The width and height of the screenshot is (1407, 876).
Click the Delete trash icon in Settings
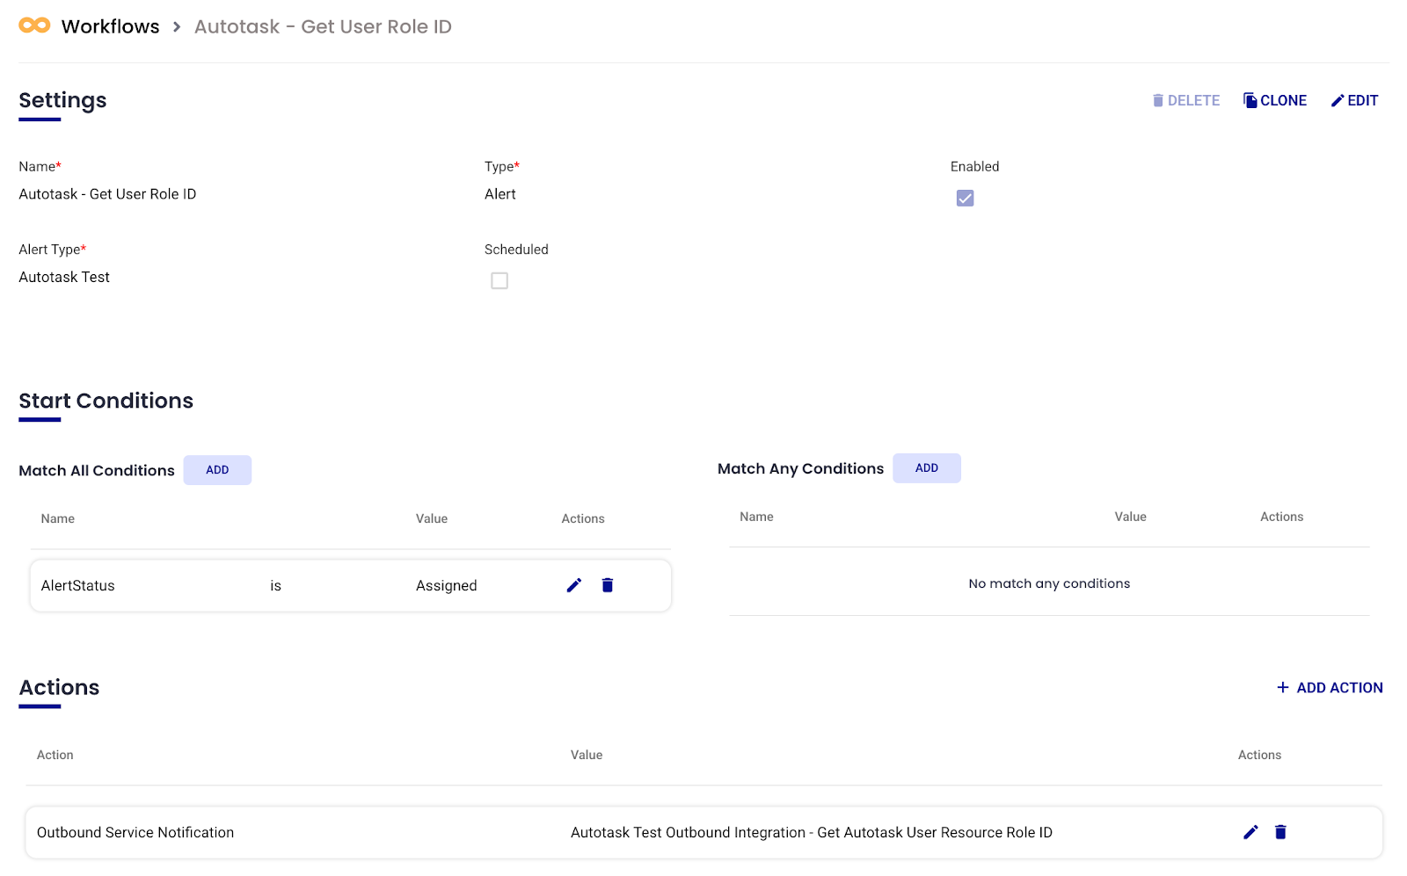click(x=1158, y=101)
